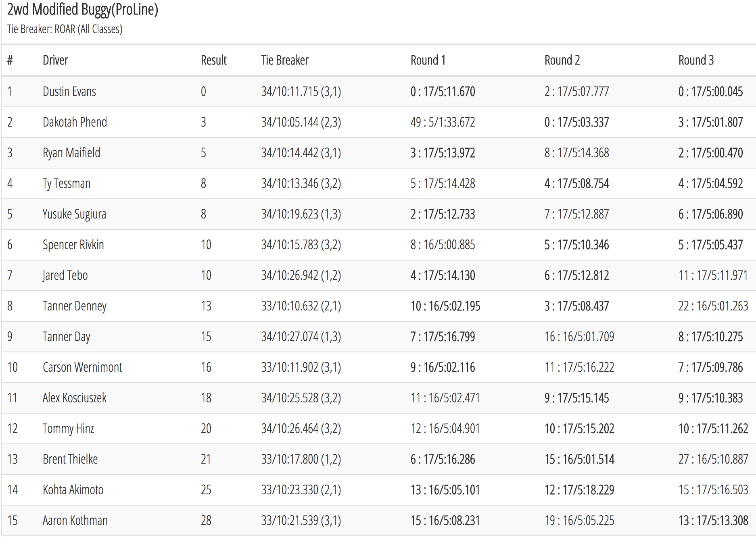
Task: Click Round 1 result 3 : 17/5:13.972
Action: [x=443, y=153]
